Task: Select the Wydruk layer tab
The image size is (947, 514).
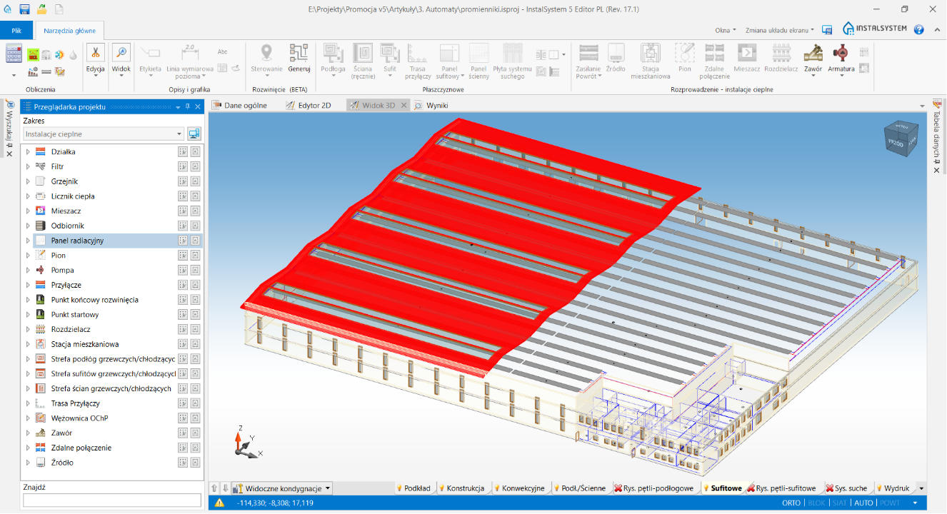Action: (893, 488)
